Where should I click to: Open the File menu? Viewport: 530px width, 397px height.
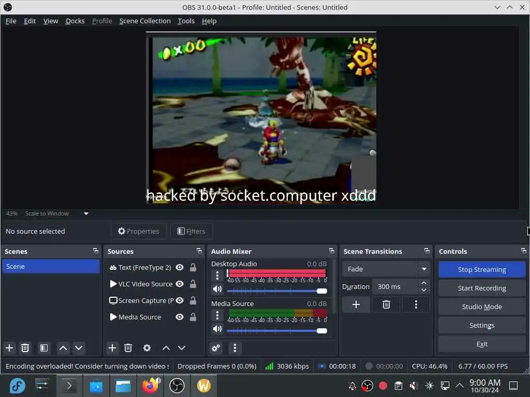tap(11, 21)
